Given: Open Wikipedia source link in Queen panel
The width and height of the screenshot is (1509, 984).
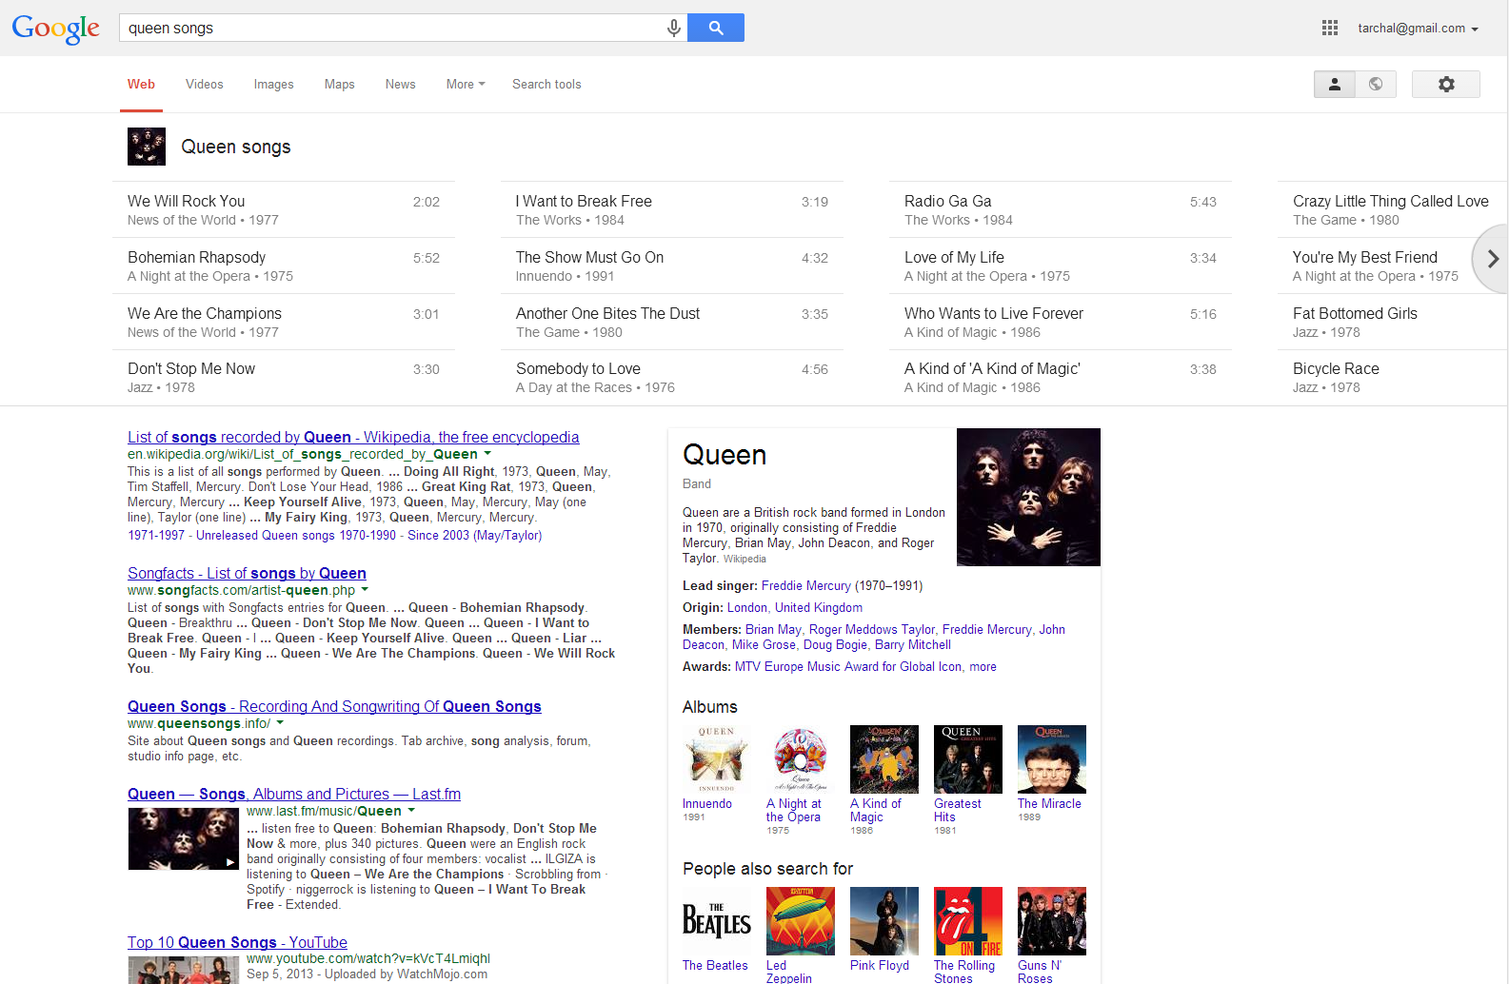Looking at the screenshot, I should 745,560.
